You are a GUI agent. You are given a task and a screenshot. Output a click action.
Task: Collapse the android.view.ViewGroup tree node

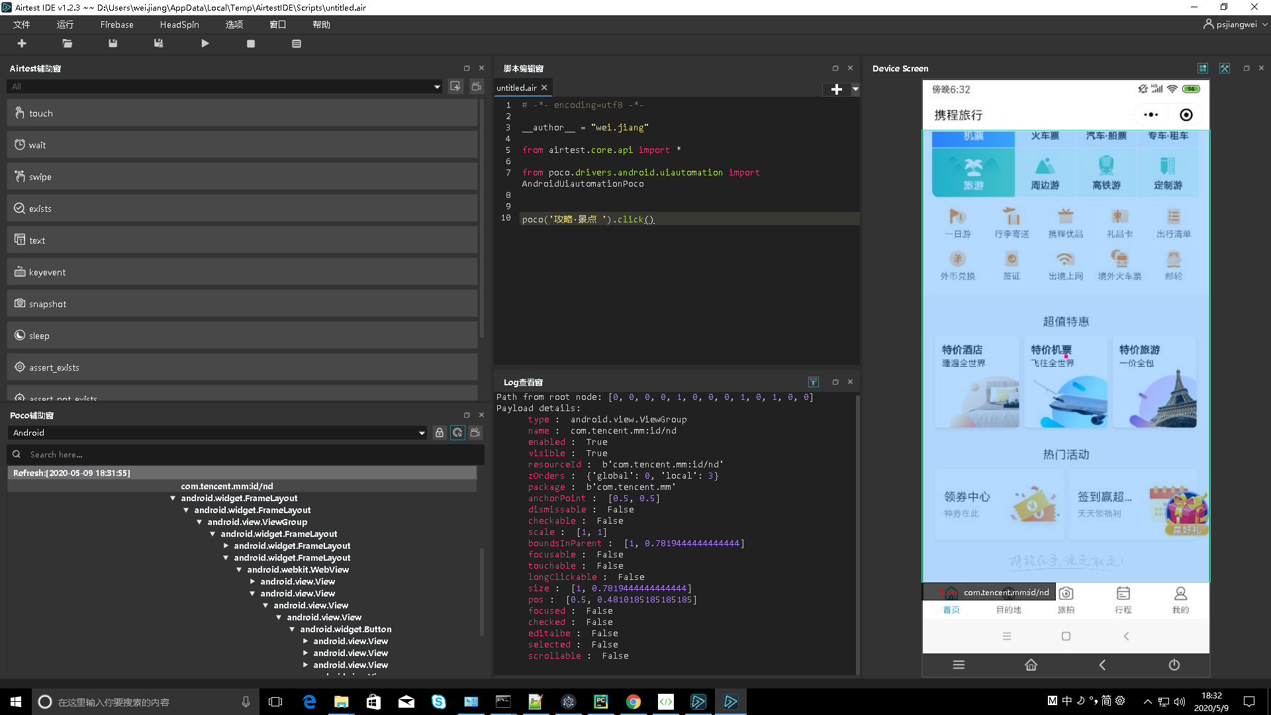(x=199, y=522)
